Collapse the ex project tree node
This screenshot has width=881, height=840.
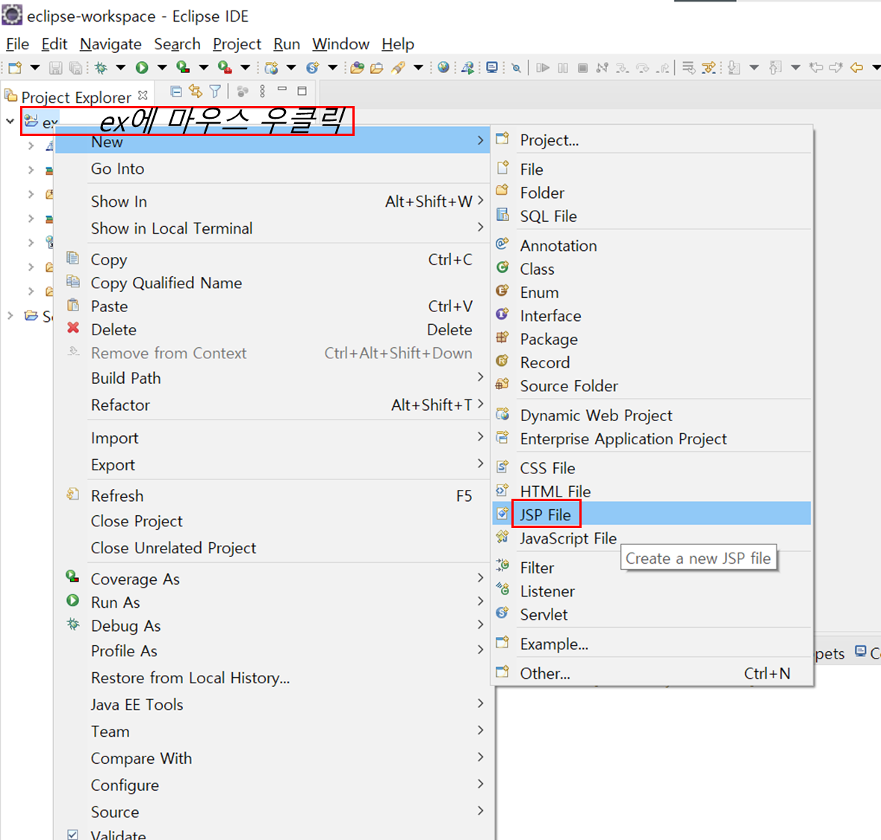[x=10, y=121]
